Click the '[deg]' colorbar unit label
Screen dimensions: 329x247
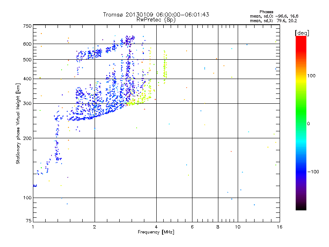coord(302,33)
